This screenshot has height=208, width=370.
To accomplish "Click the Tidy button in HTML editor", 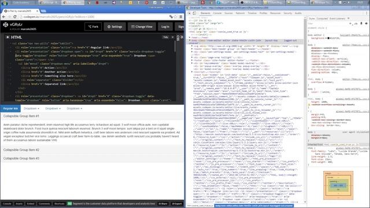I will (x=166, y=37).
